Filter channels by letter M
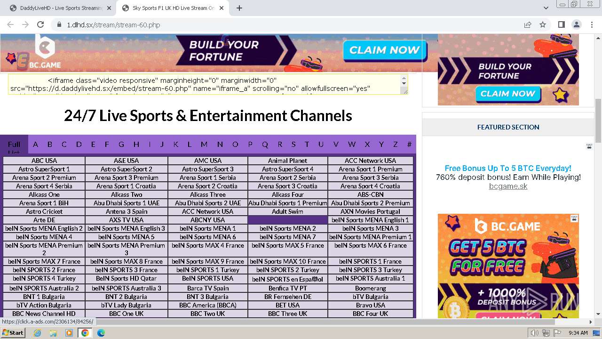Image resolution: width=602 pixels, height=339 pixels. 204,144
